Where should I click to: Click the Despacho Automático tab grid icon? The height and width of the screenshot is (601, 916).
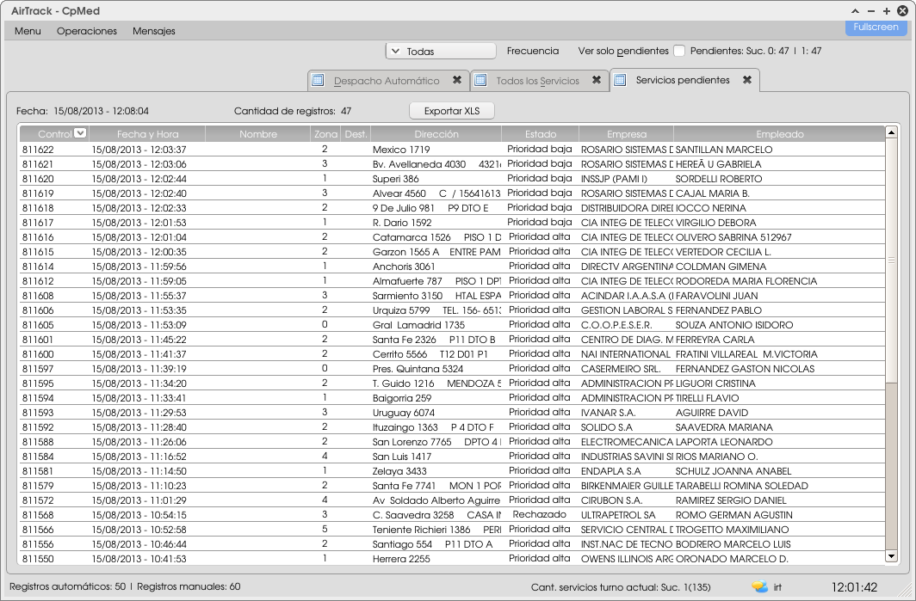click(318, 80)
